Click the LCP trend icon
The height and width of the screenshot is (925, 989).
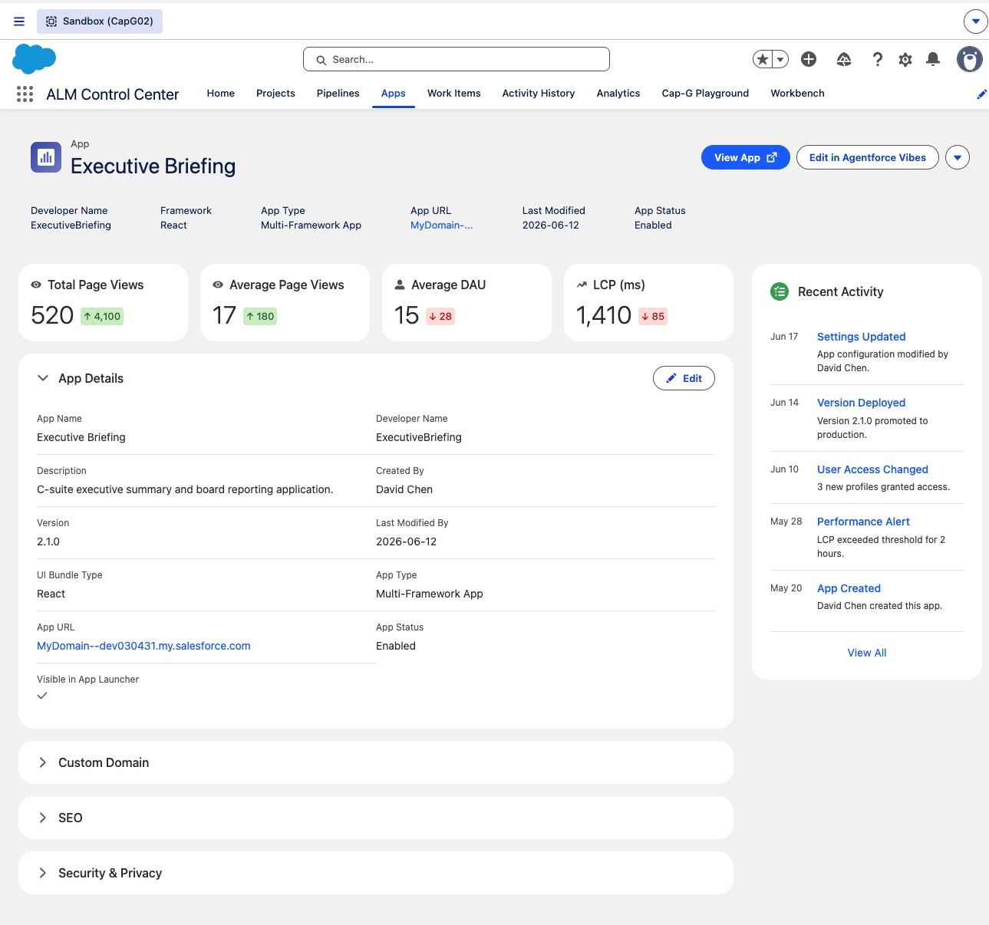pyautogui.click(x=582, y=285)
